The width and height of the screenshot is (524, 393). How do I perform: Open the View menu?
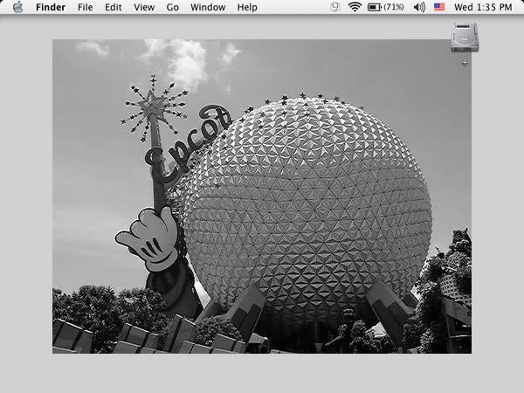click(x=144, y=7)
